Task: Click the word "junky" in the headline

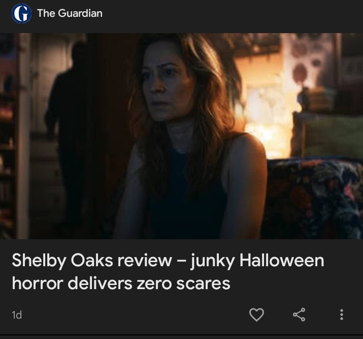Action: pyautogui.click(x=213, y=262)
